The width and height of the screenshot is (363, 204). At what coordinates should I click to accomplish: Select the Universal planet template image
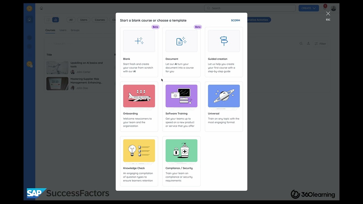pyautogui.click(x=224, y=96)
